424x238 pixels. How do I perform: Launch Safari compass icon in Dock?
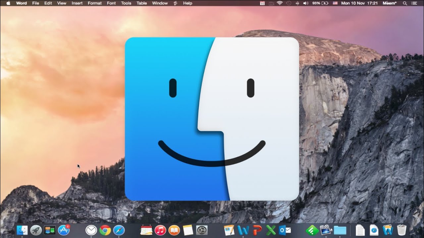click(119, 230)
